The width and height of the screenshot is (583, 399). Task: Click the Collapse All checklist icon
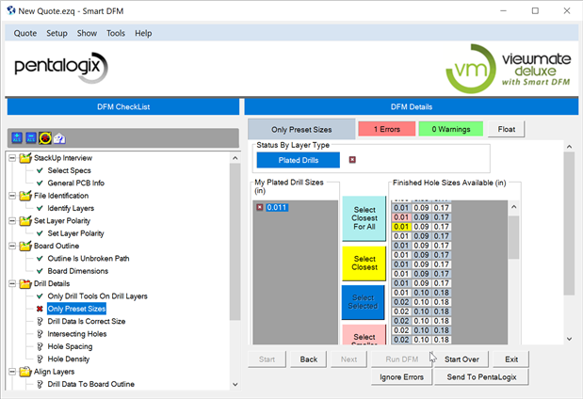(31, 138)
